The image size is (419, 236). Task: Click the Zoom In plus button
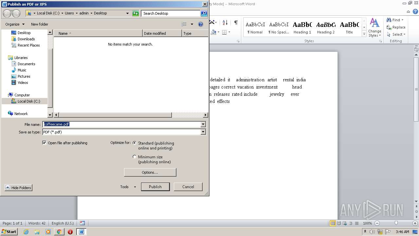click(415, 223)
